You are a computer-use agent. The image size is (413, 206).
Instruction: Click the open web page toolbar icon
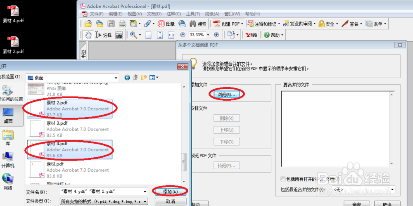(99, 24)
